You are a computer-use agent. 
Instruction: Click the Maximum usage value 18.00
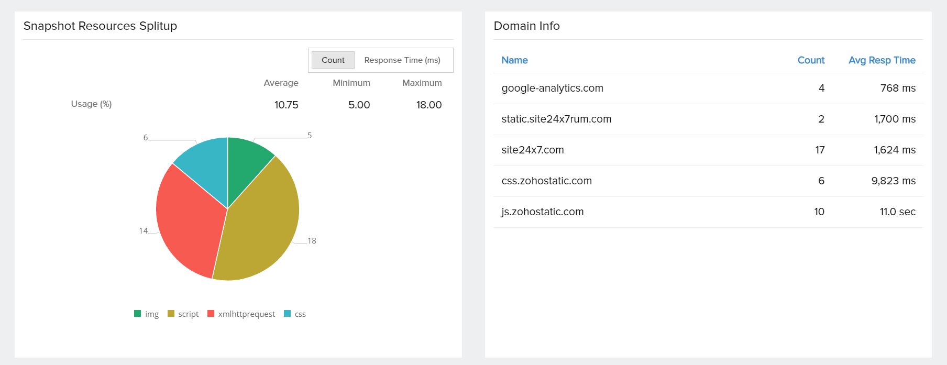[429, 105]
